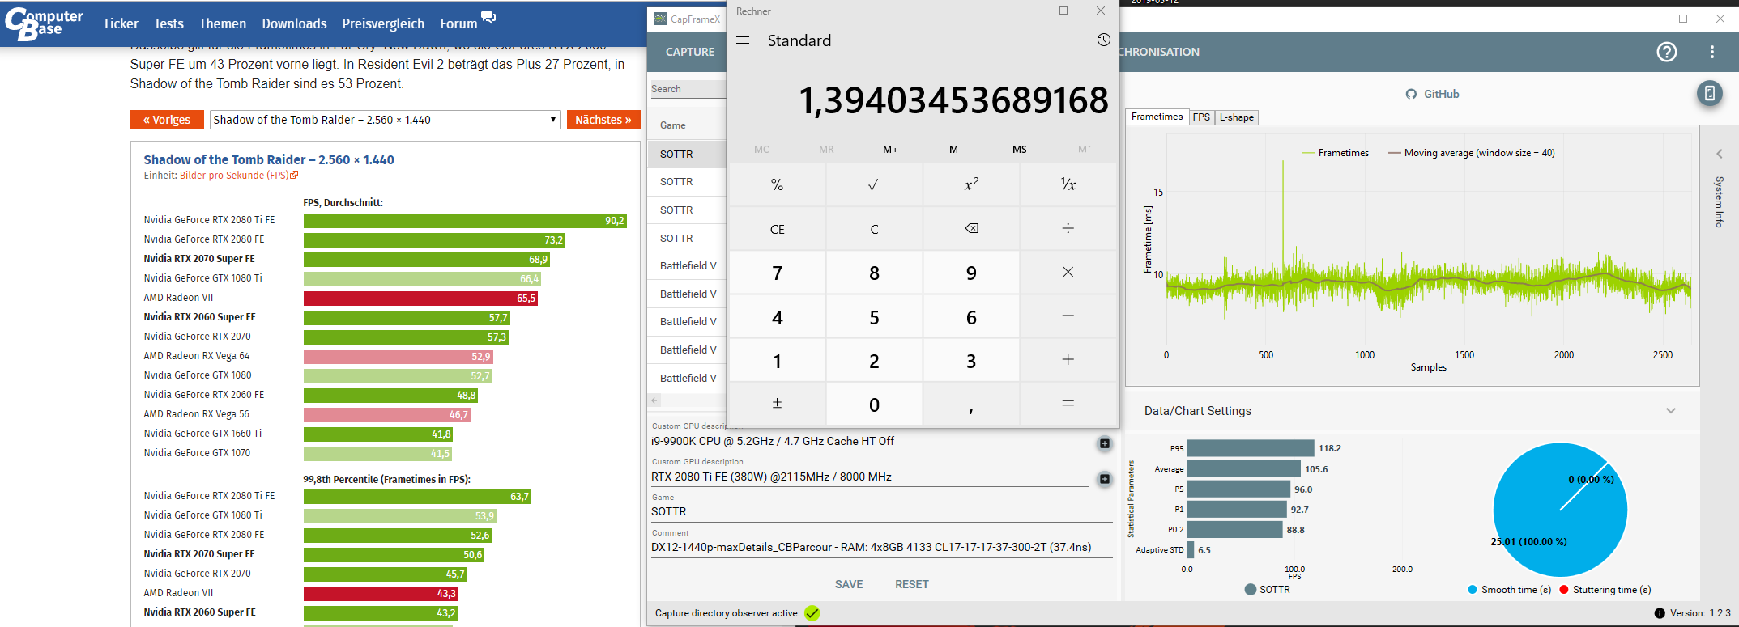Image resolution: width=1739 pixels, height=627 pixels.
Task: Click the minus operator key
Action: pos(1068,316)
